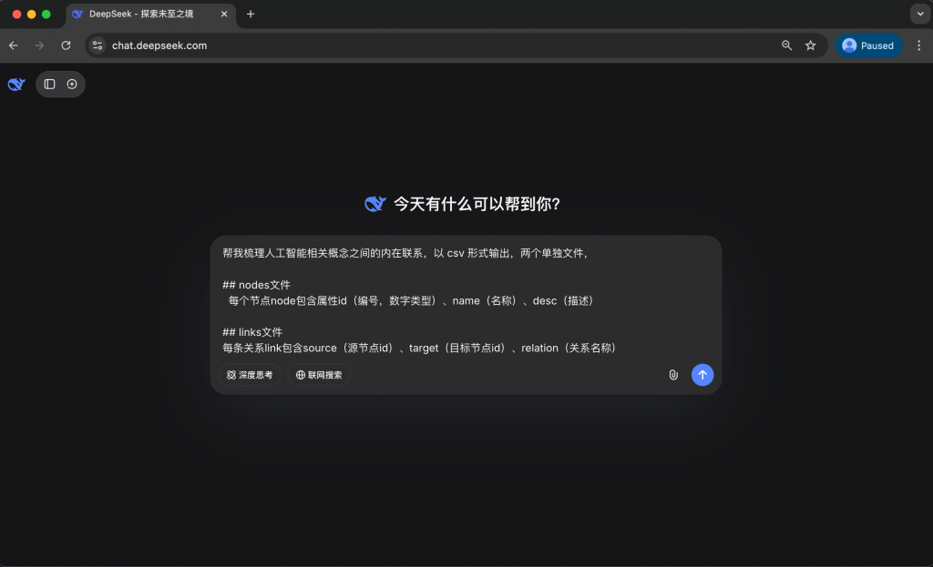Click the DeepSeek whale logo in sidebar
Image resolution: width=933 pixels, height=567 pixels.
tap(15, 84)
